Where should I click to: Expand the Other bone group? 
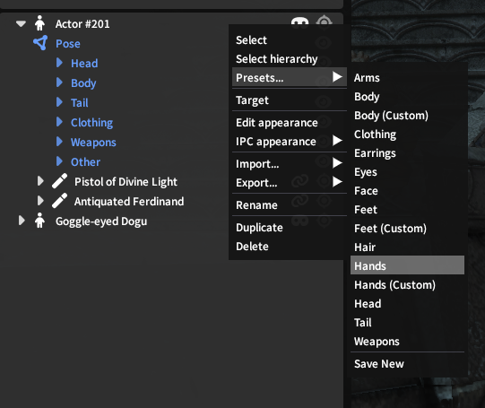click(x=59, y=161)
